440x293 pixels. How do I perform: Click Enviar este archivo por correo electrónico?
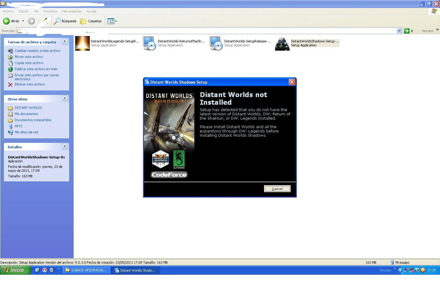point(37,77)
